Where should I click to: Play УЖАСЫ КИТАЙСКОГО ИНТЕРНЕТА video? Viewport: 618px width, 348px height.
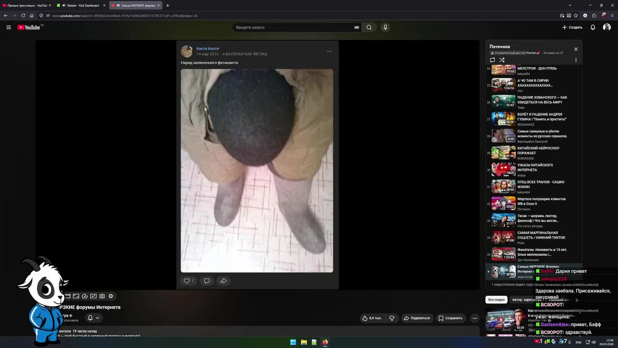[x=534, y=170]
